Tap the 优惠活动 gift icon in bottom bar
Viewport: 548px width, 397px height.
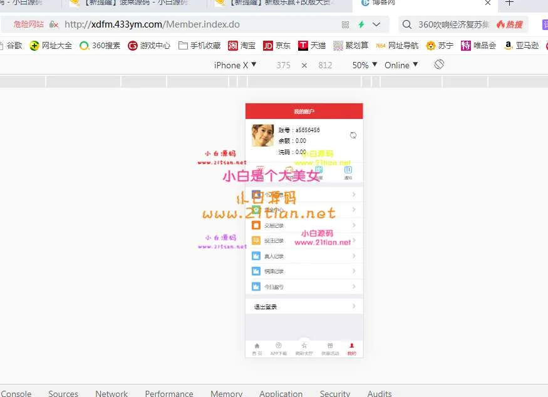[330, 349]
